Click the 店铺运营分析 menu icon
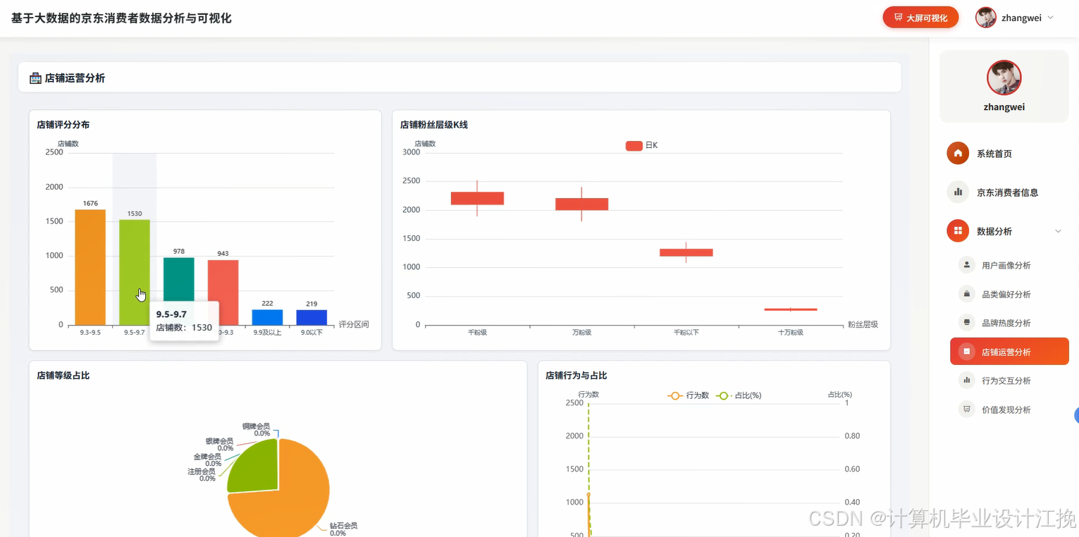The width and height of the screenshot is (1079, 537). (967, 352)
